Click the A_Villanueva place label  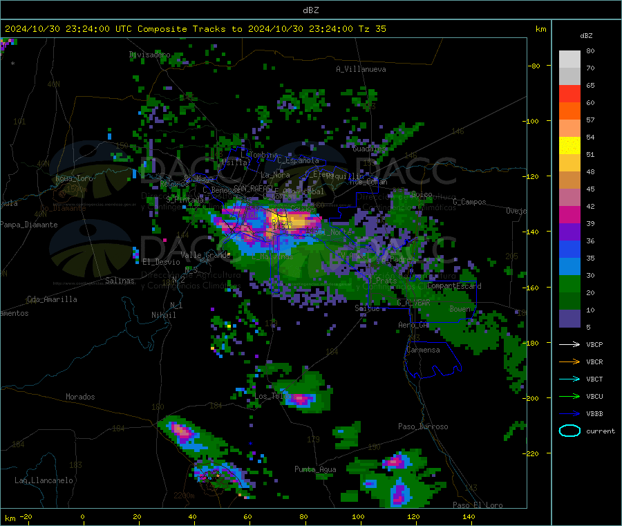tap(361, 69)
